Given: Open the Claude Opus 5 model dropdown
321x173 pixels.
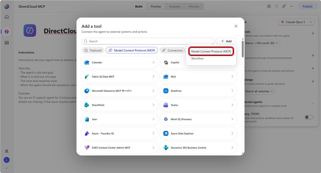Looking at the screenshot, I should [296, 22].
